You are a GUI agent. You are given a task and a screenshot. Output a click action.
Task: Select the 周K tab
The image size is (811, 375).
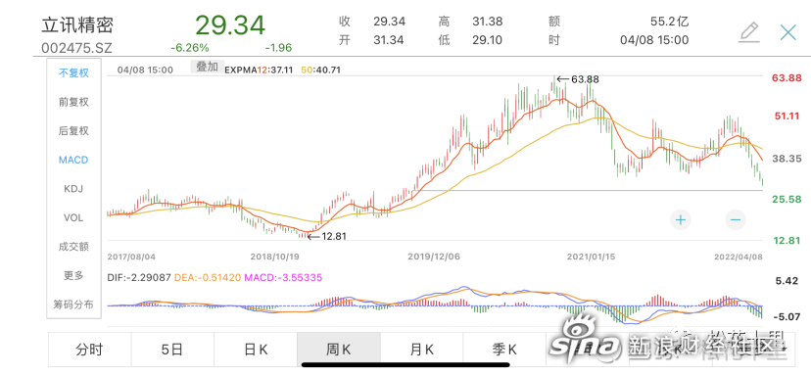pos(339,350)
